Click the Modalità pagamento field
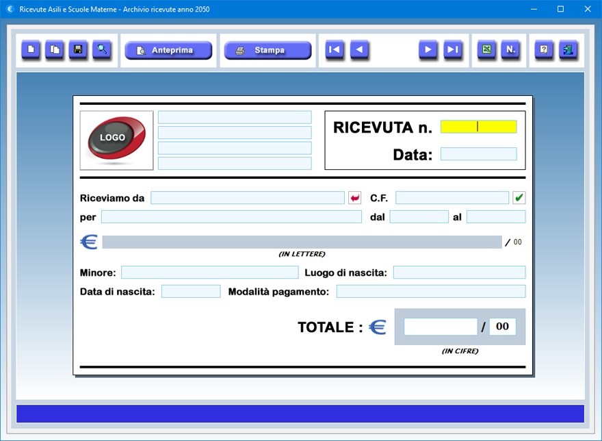 tap(430, 292)
